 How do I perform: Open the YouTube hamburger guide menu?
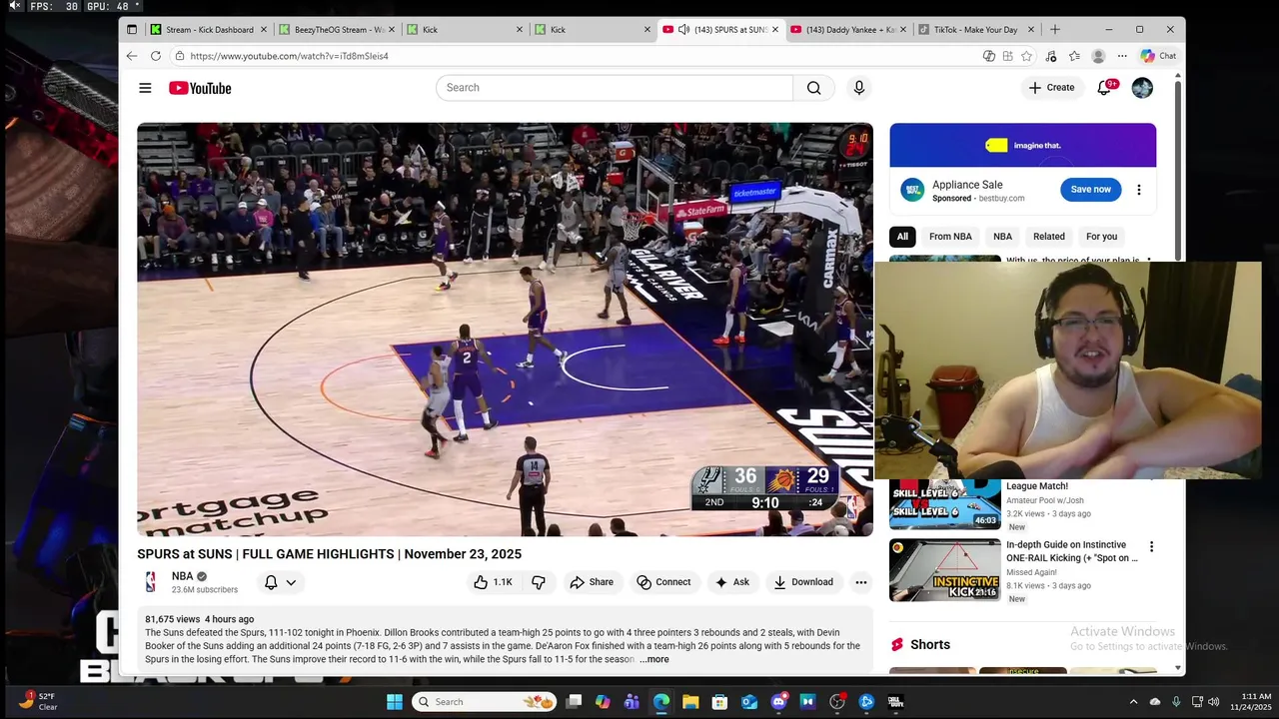(145, 88)
